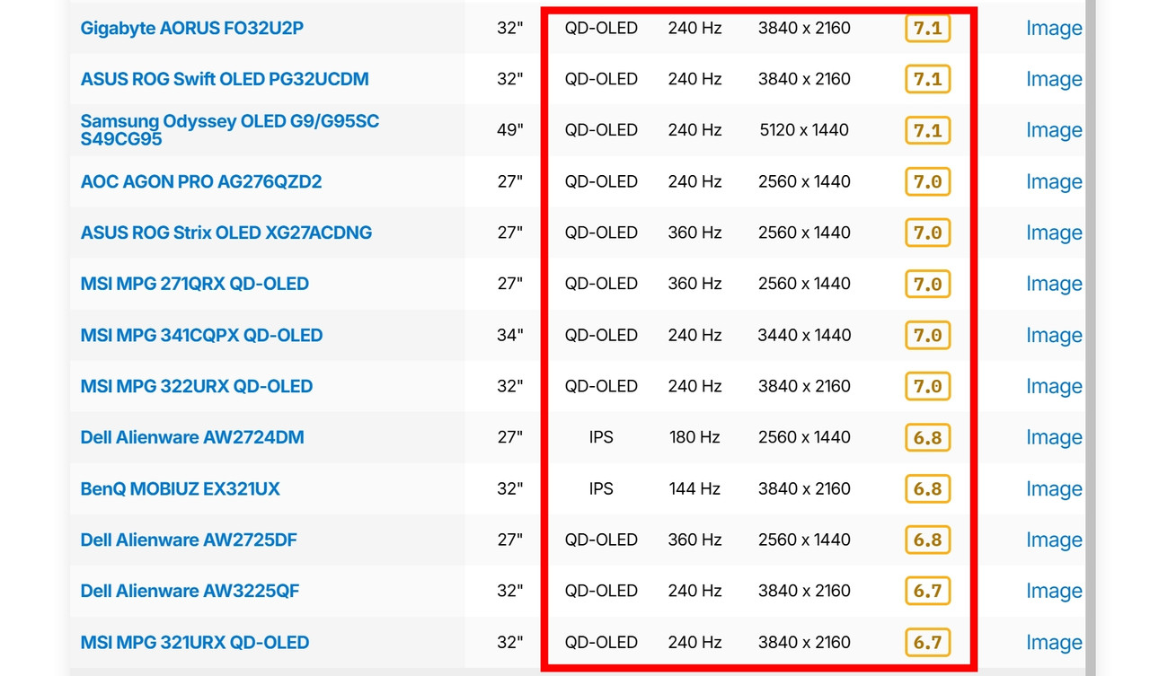Click the 7.1 score badge for ASUS PG32UCDM
Image resolution: width=1150 pixels, height=676 pixels.
[x=927, y=79]
